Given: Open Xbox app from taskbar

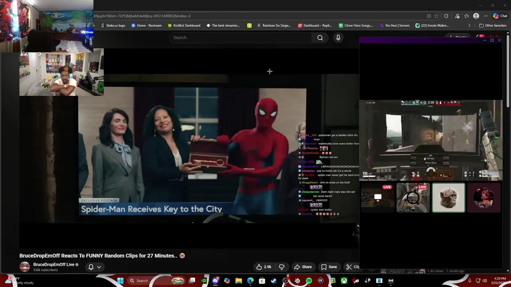Looking at the screenshot, I should [344, 281].
